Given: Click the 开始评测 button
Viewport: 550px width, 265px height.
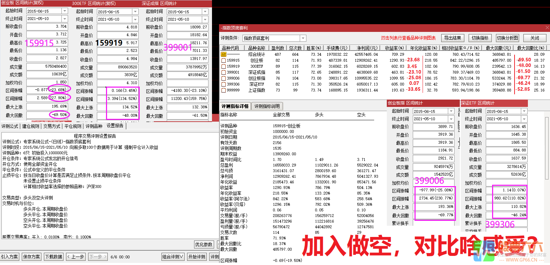Looking at the screenshot, I should [x=197, y=257].
